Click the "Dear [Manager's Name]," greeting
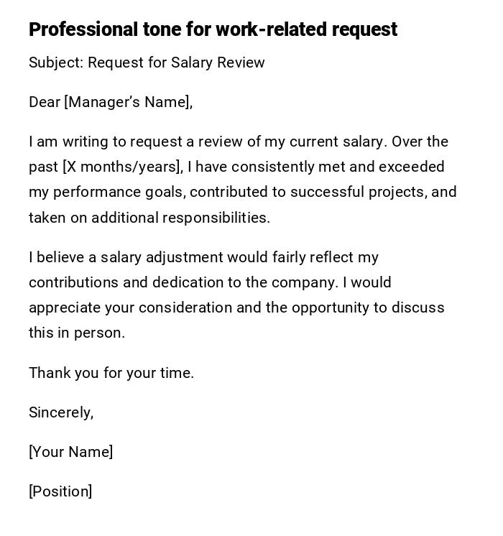 point(111,102)
